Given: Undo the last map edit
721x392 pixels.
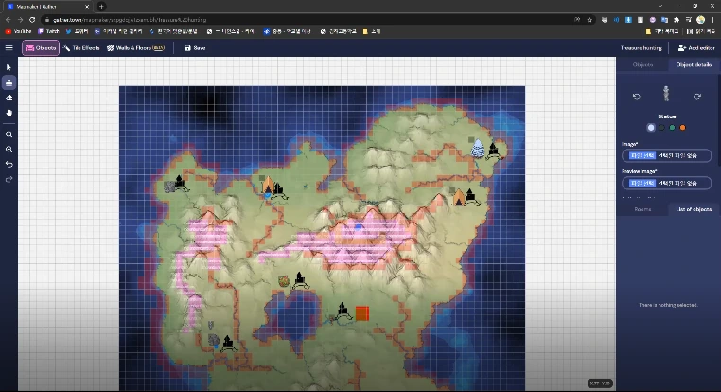Looking at the screenshot, I should point(9,164).
